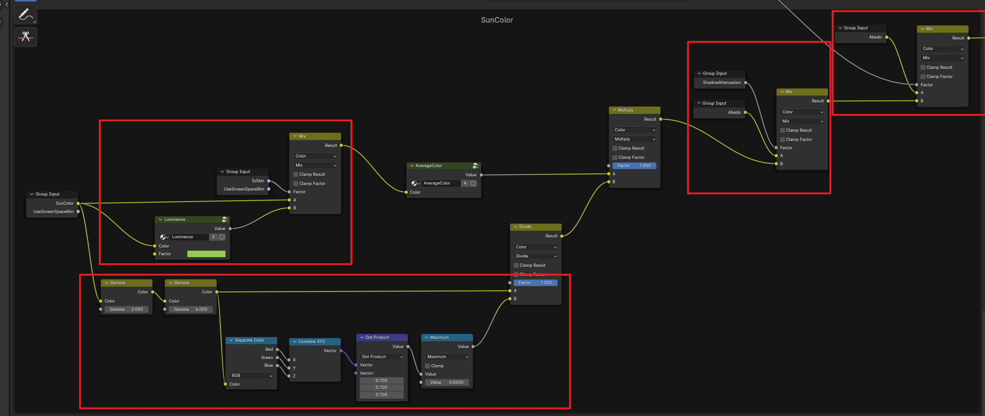Collapse the Combine XYZ node
The image size is (985, 416).
pos(295,342)
